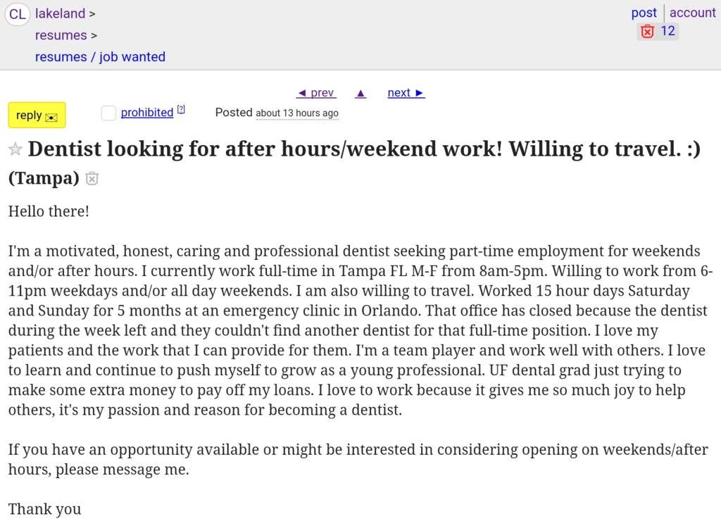Image resolution: width=721 pixels, height=526 pixels.
Task: Click the Dentist posting title
Action: [x=364, y=149]
